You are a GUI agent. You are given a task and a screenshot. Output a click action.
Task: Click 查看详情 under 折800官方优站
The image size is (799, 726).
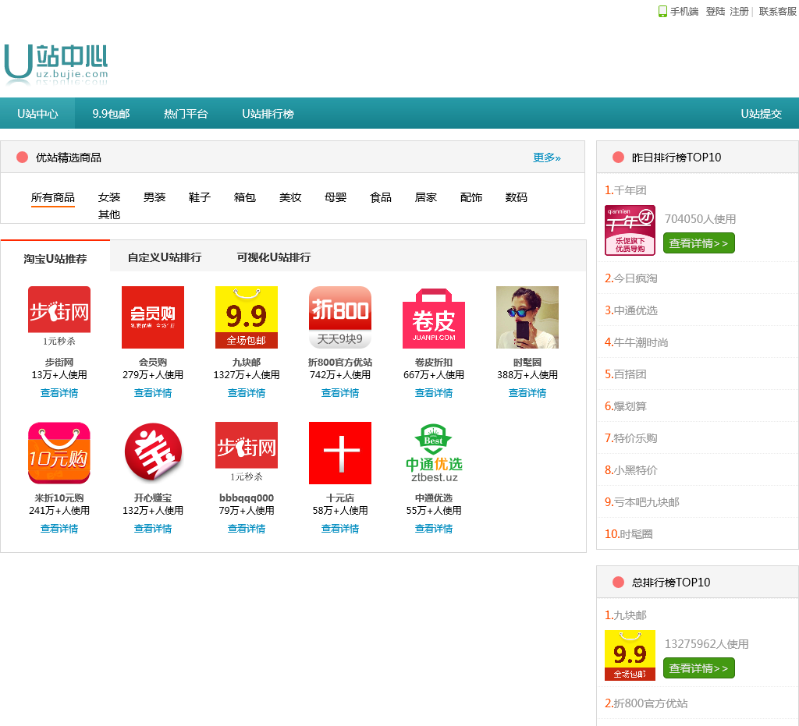coord(340,393)
